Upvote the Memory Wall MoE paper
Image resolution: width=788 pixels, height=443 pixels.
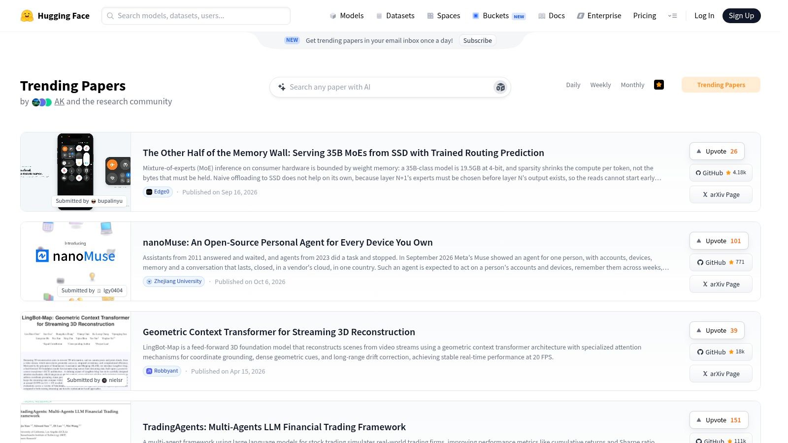(717, 151)
